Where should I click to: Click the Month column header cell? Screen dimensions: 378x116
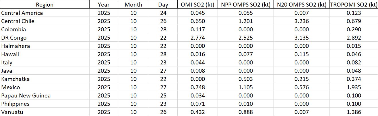133,5
